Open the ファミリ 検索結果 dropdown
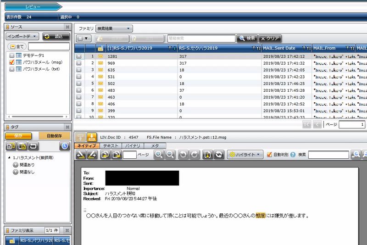Image resolution: width=367 pixels, height=245 pixels. 114,28
